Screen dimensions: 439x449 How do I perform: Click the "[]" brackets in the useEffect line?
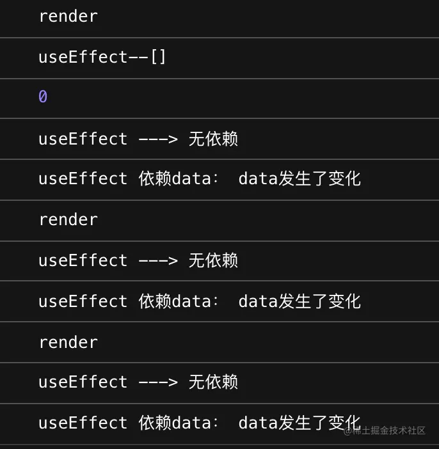pyautogui.click(x=158, y=58)
